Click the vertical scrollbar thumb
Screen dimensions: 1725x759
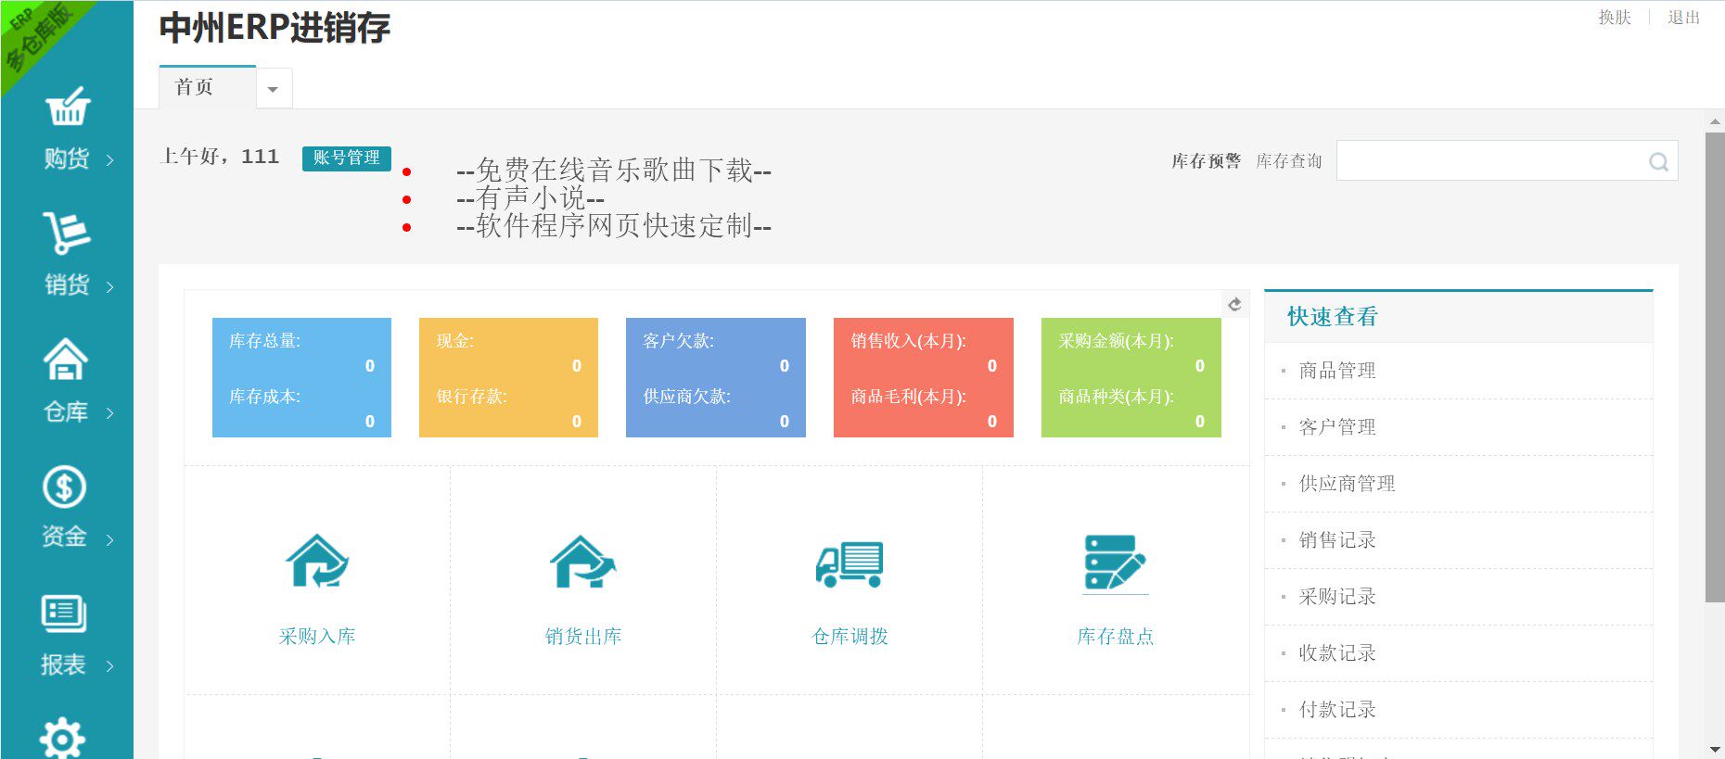click(1715, 367)
